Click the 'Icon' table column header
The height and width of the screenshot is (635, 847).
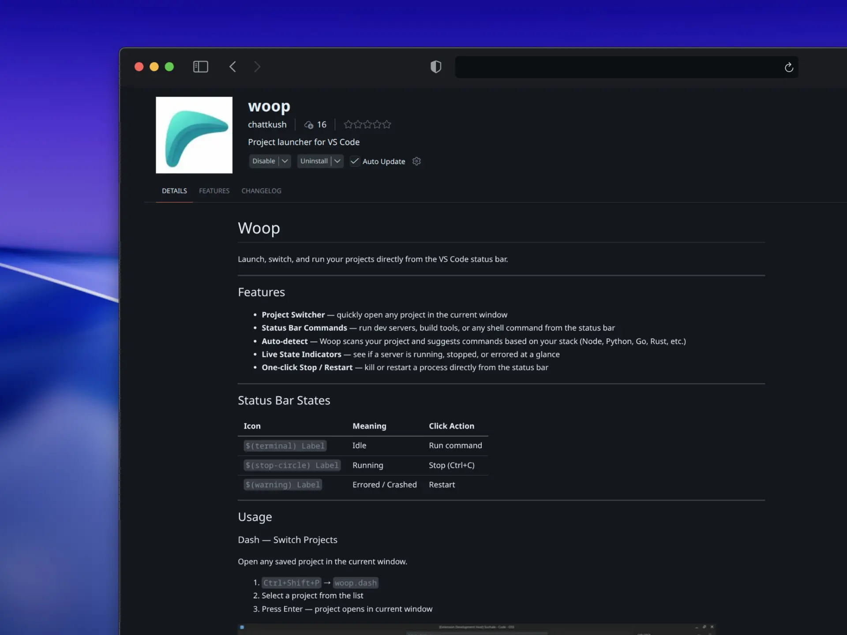[252, 426]
